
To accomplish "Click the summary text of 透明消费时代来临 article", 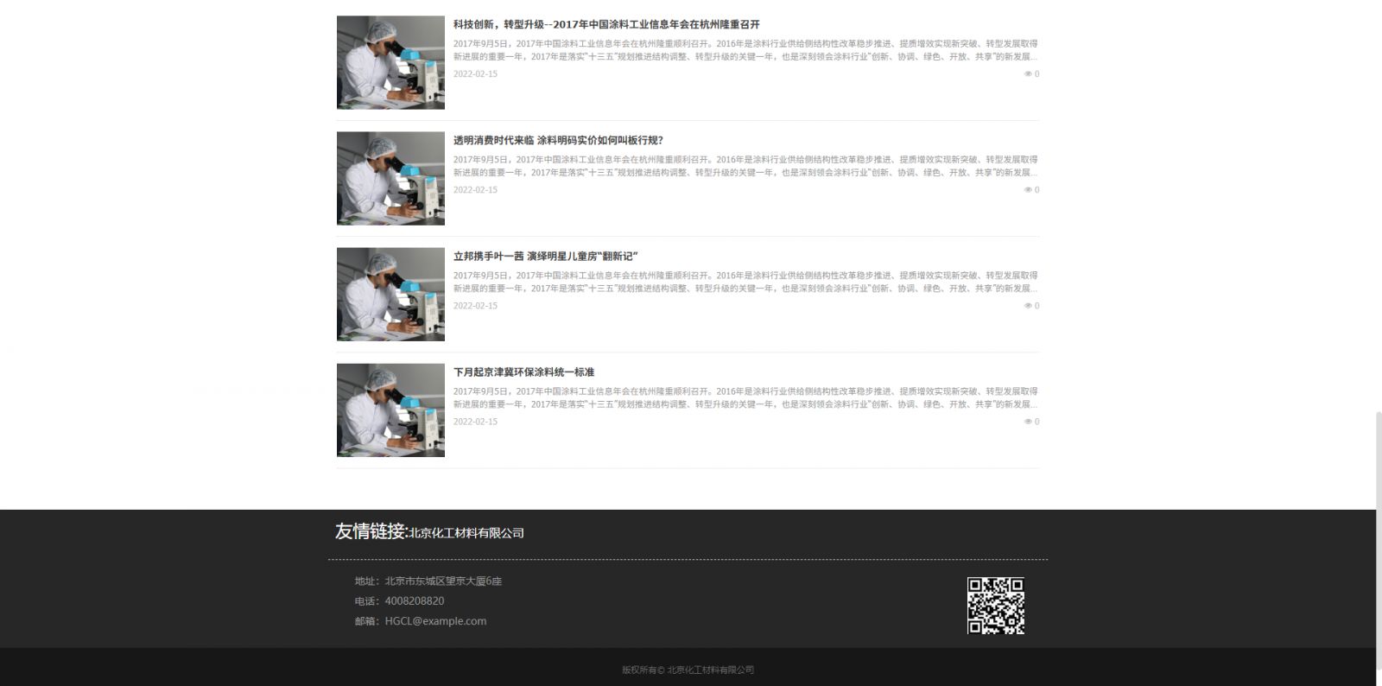I will click(745, 166).
